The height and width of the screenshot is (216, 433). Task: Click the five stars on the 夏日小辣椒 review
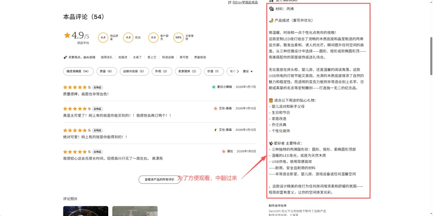click(75, 87)
